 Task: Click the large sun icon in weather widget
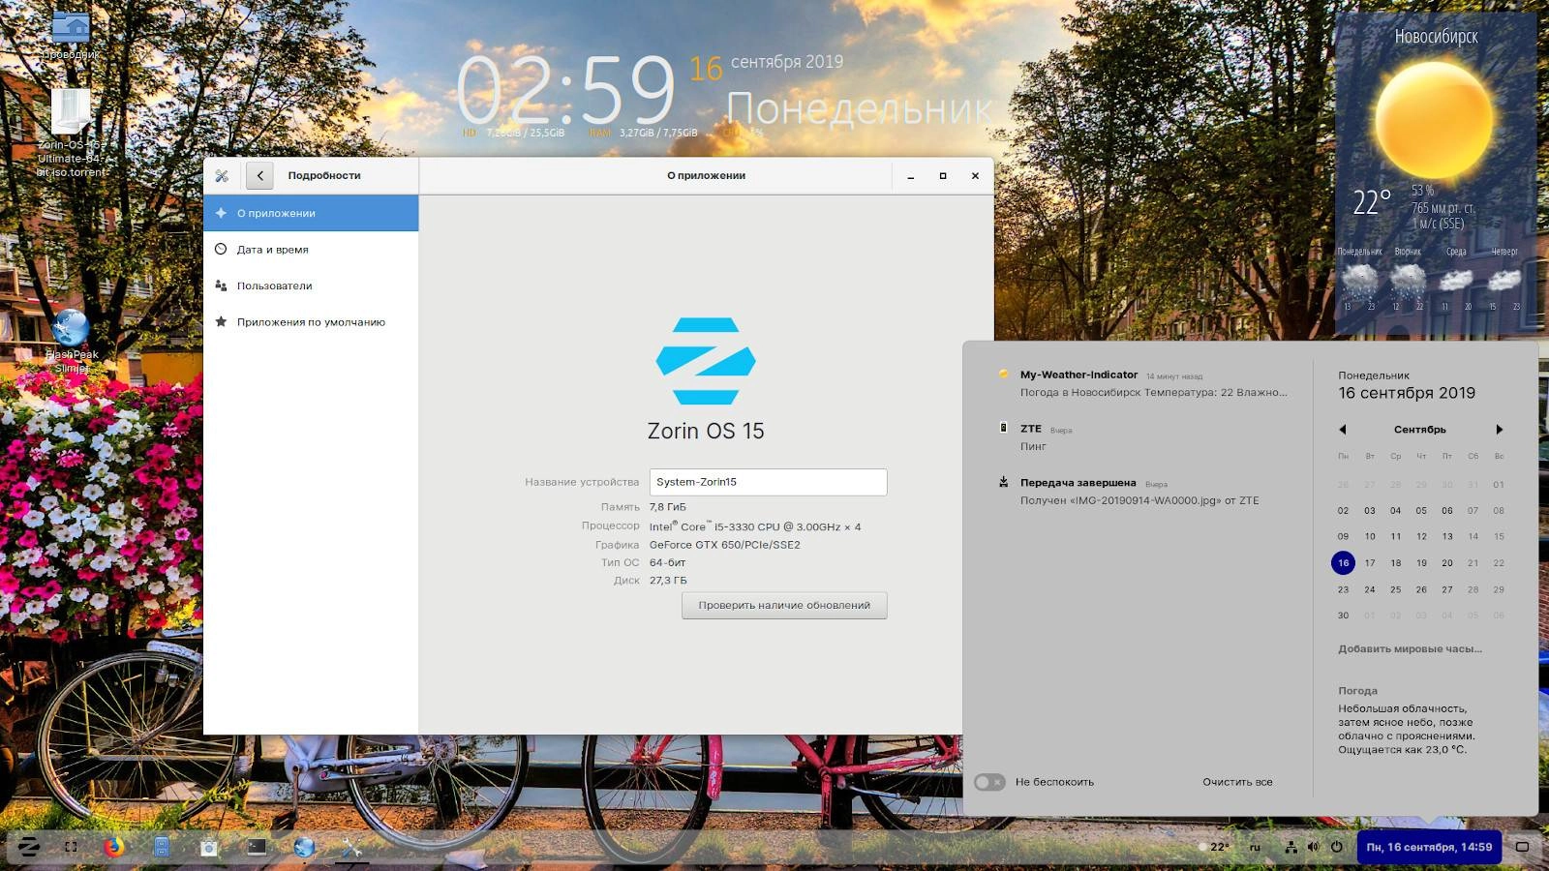(x=1434, y=121)
